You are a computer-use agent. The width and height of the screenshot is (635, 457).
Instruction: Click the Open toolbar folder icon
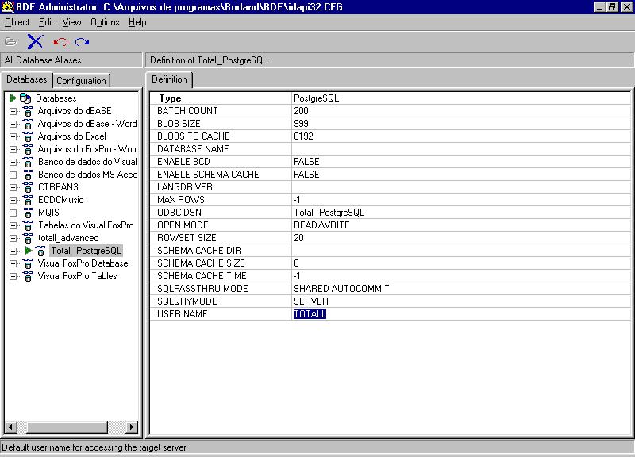click(10, 42)
